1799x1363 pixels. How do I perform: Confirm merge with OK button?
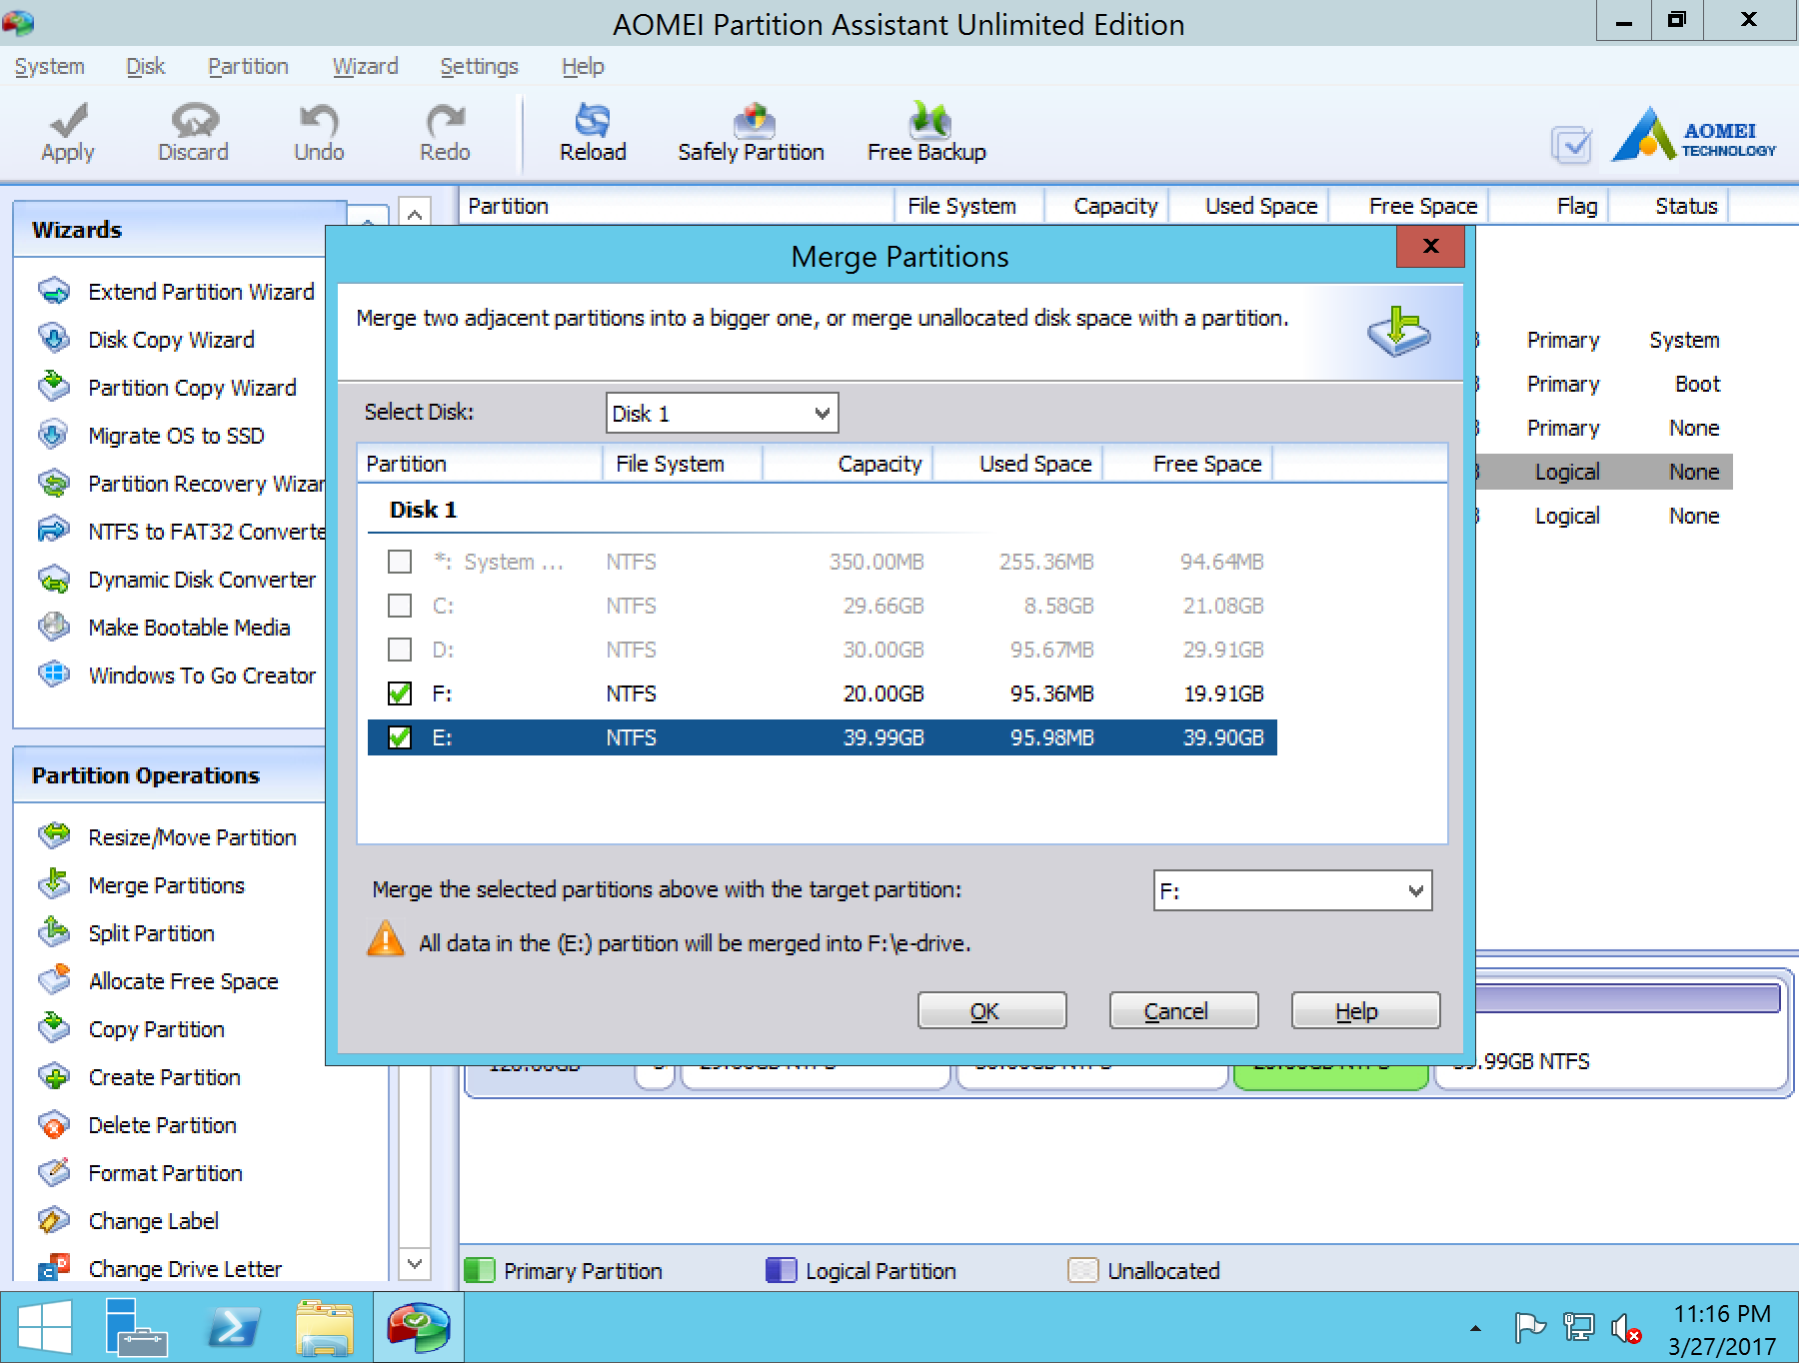(991, 1010)
